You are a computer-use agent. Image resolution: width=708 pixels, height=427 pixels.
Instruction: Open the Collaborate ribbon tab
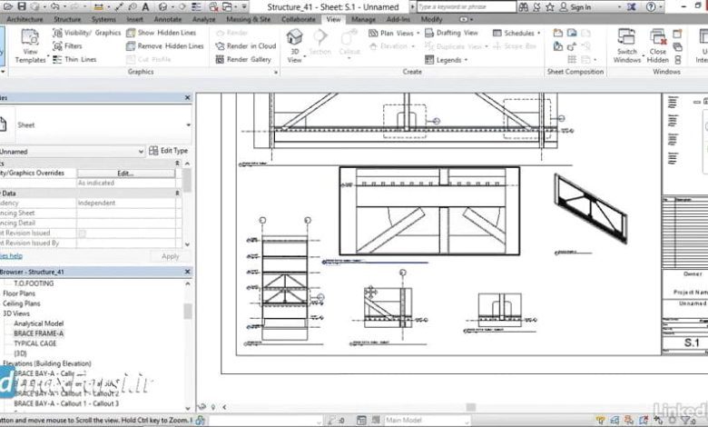point(299,19)
